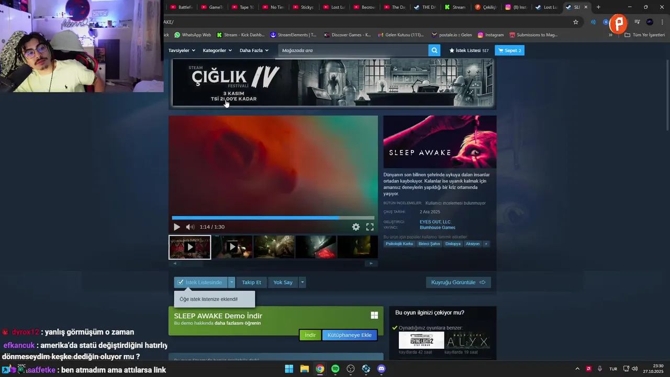Screen dimensions: 670x377
Task: Open the shopping cart (Sepet)
Action: [x=509, y=50]
